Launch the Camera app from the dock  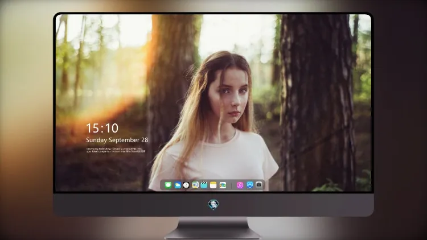click(x=259, y=185)
